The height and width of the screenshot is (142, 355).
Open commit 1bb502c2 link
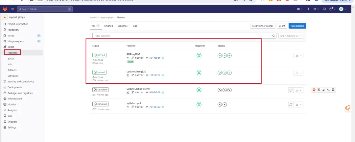click(154, 75)
